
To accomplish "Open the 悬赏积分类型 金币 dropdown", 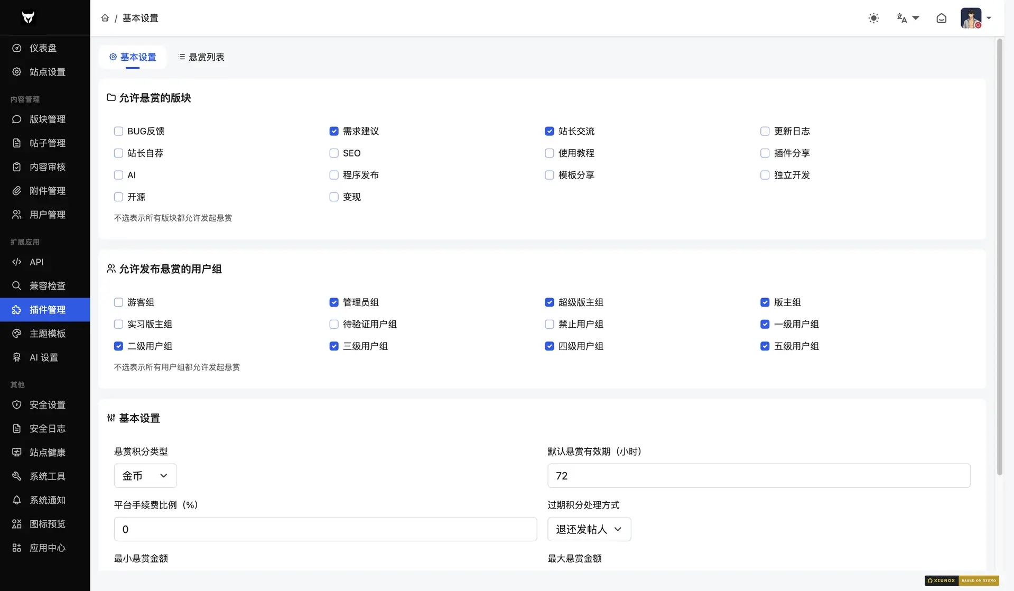I will click(x=145, y=476).
